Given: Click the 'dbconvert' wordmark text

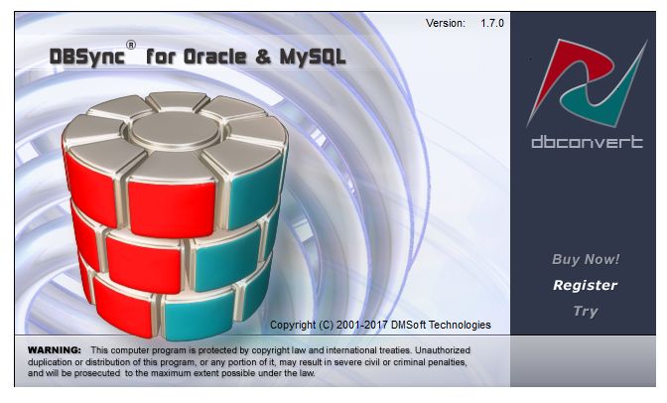Looking at the screenshot, I should (x=587, y=142).
